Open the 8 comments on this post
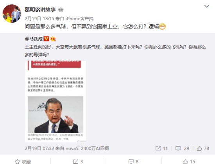 [133, 162]
